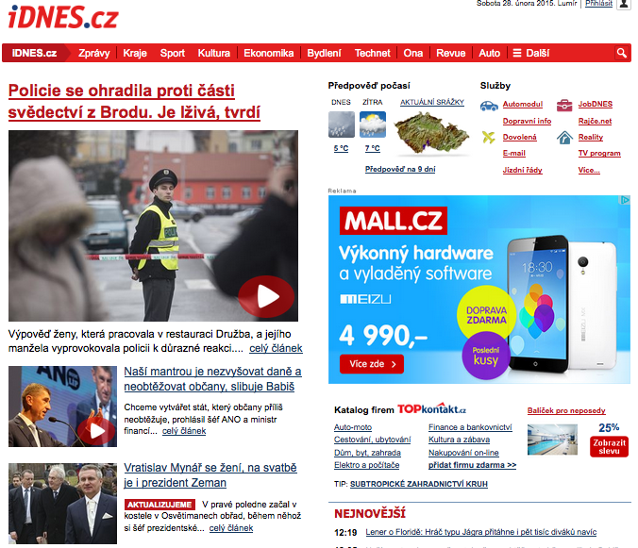Viewport: 638px width, 548px height.
Task: Open the Czech precipitation map thumbnail
Action: tap(431, 132)
